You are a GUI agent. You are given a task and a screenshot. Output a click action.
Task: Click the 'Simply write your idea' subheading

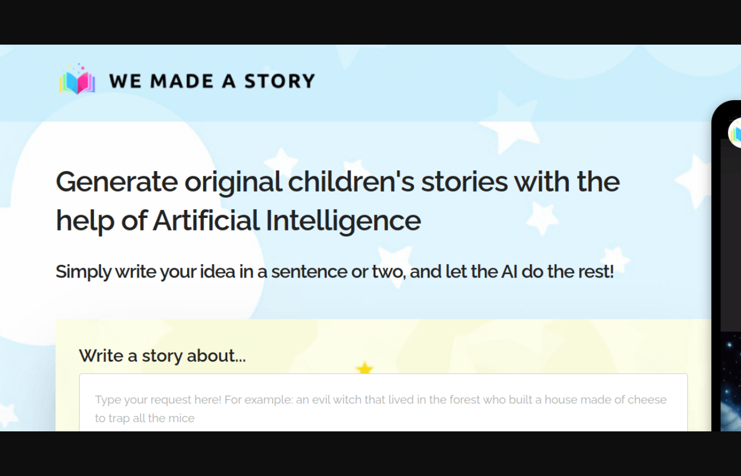pos(334,271)
